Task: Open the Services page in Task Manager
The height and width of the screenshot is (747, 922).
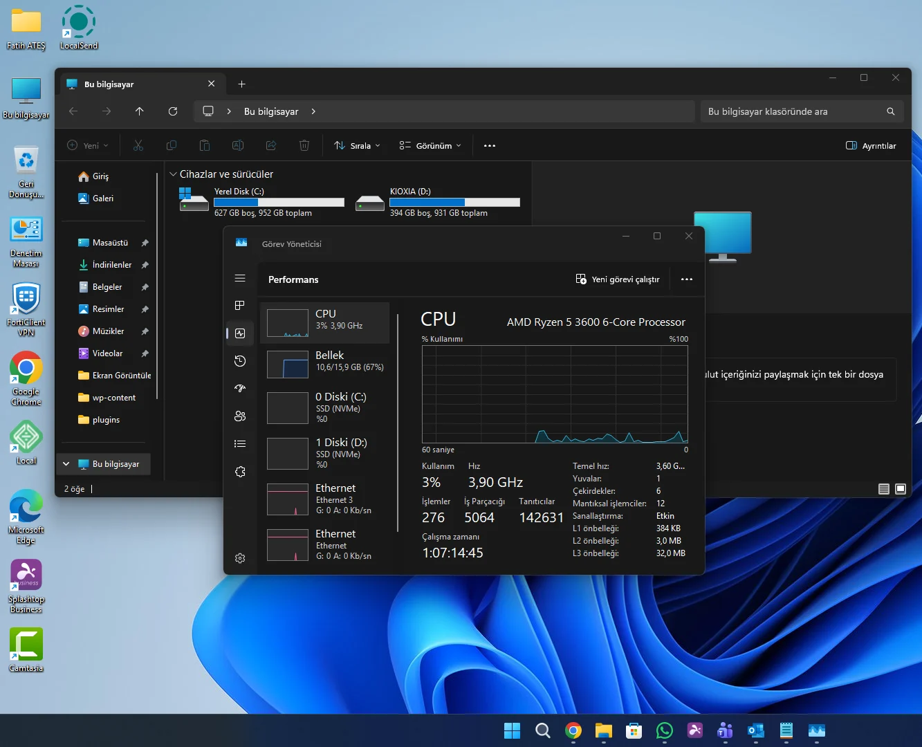Action: [240, 472]
